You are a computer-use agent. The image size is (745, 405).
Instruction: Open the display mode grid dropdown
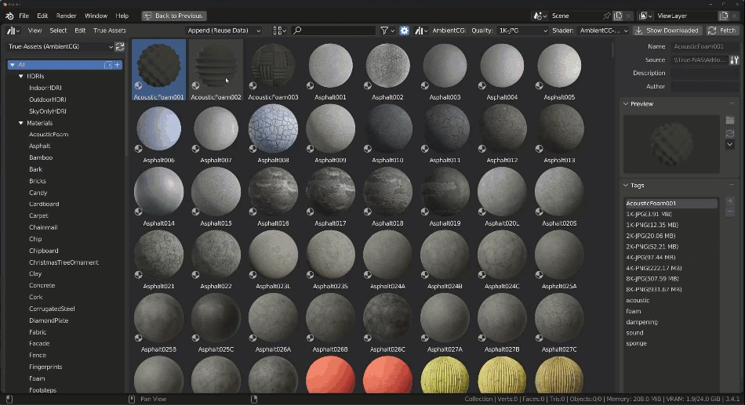279,31
